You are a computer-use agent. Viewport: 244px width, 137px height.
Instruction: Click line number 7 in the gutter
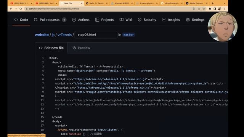43,83
